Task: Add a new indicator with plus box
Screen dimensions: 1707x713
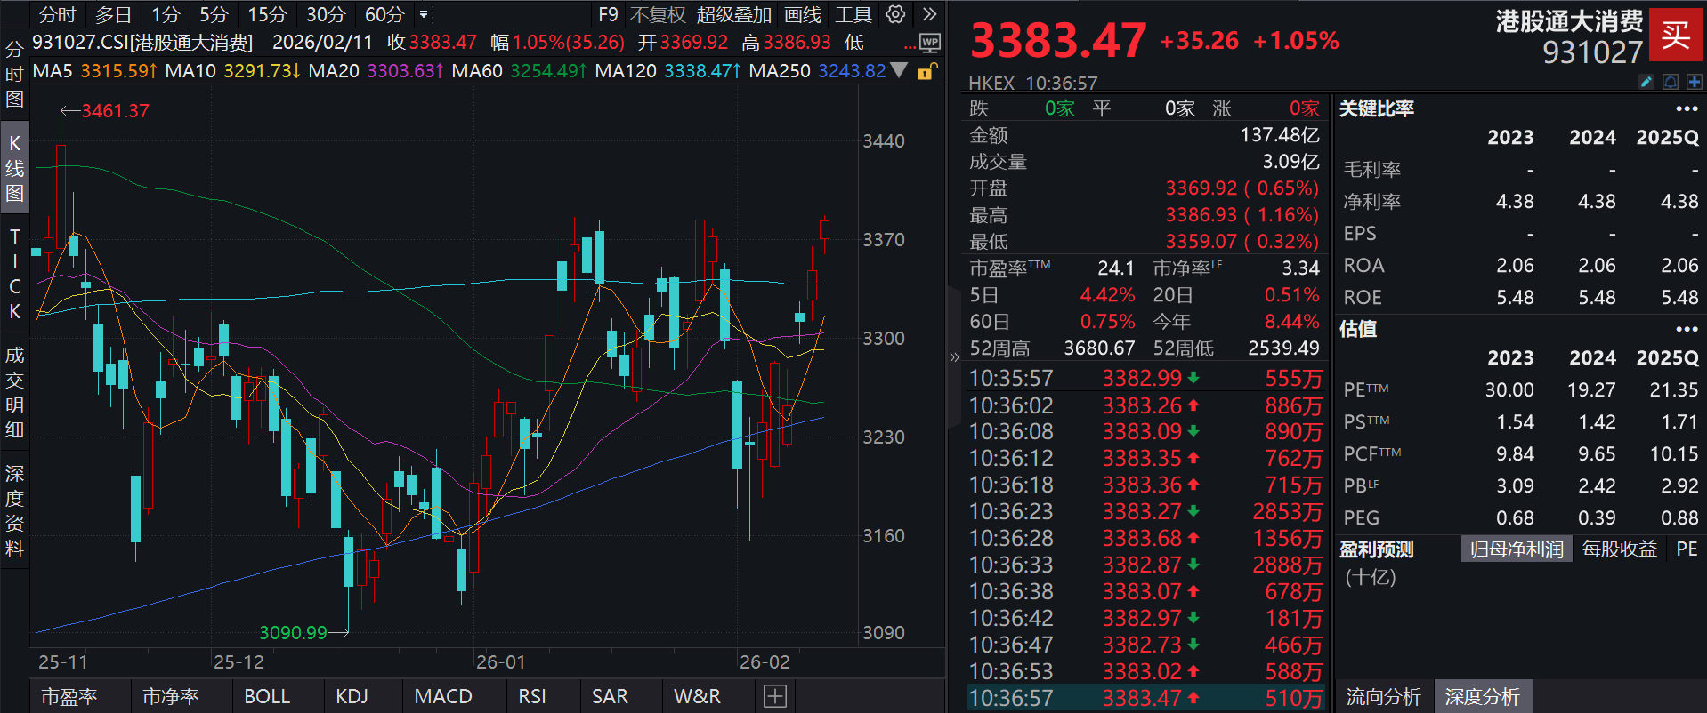Action: pyautogui.click(x=774, y=696)
